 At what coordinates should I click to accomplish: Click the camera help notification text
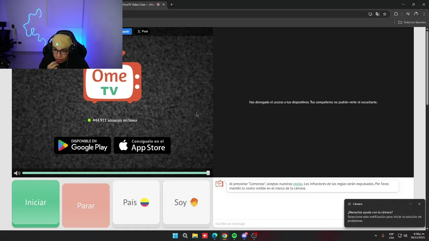(384, 217)
